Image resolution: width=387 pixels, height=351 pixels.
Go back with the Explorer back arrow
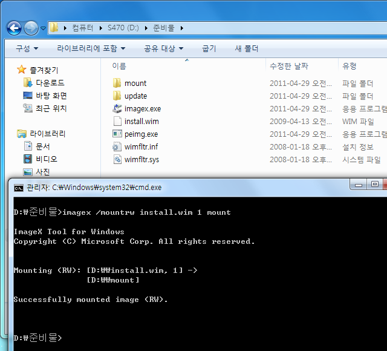pyautogui.click(x=14, y=28)
